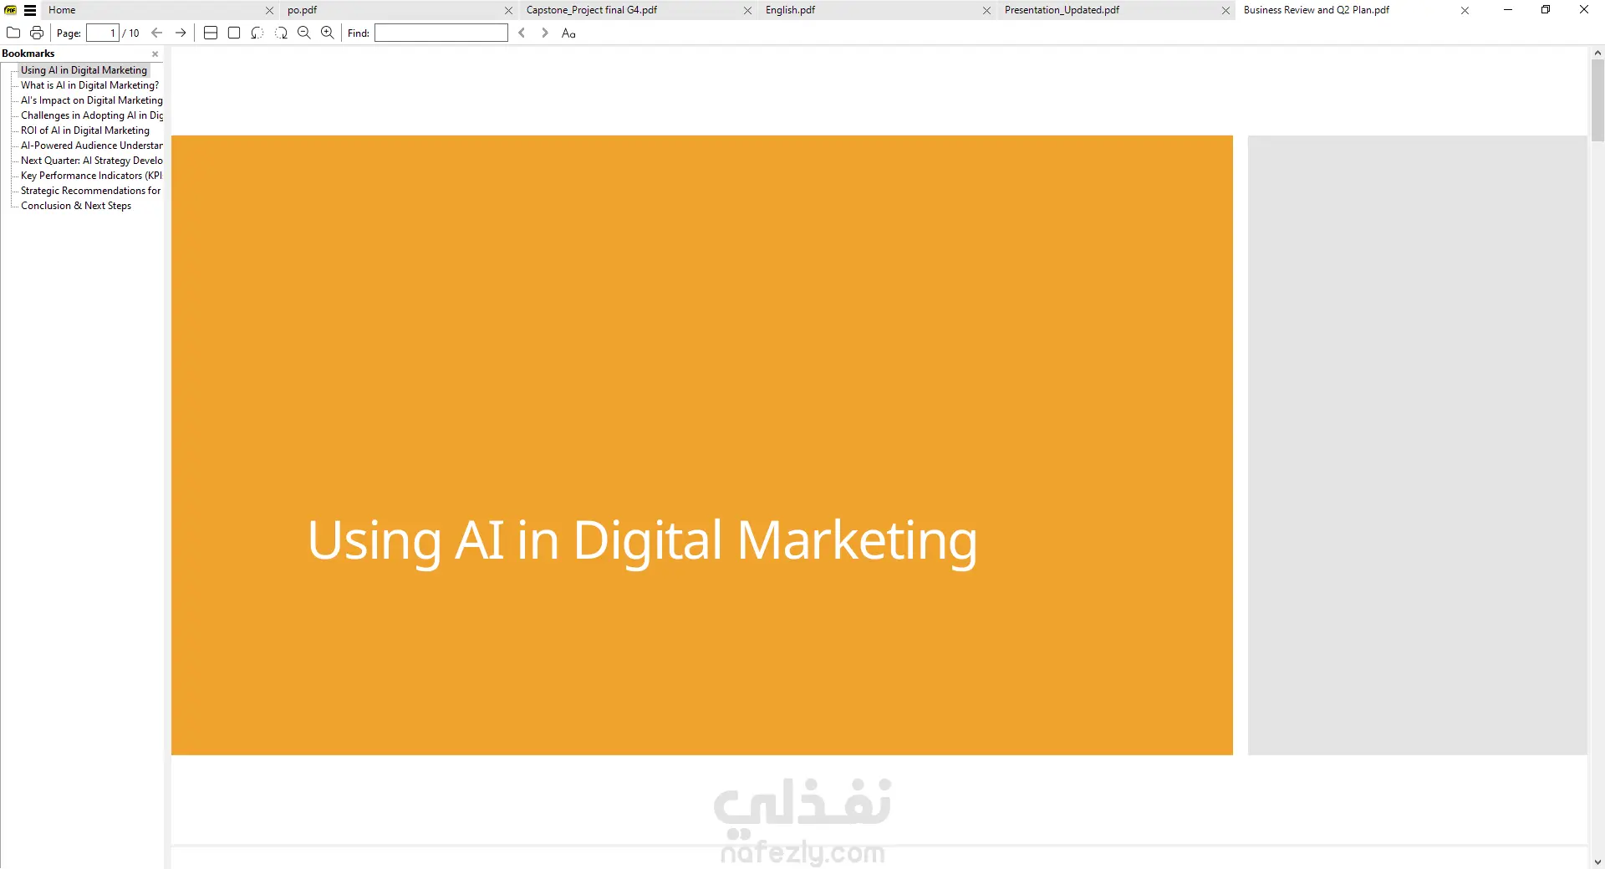Image resolution: width=1605 pixels, height=869 pixels.
Task: Close the English.pdf tab
Action: tap(986, 10)
